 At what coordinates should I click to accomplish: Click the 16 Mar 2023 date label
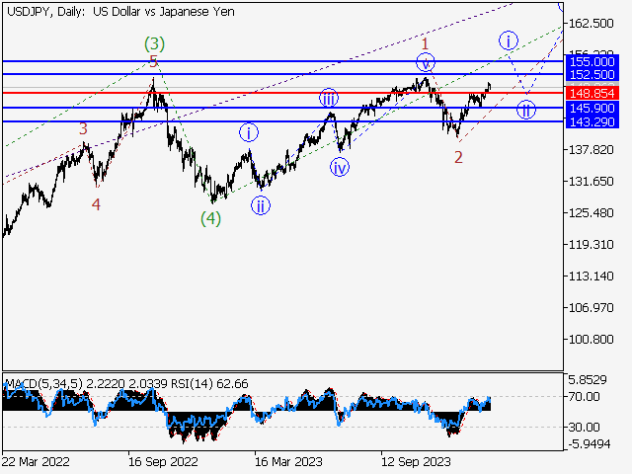tap(288, 461)
